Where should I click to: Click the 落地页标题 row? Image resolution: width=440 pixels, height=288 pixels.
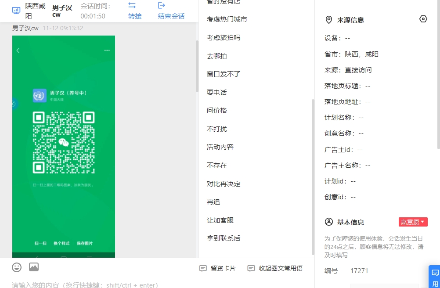[x=347, y=86]
